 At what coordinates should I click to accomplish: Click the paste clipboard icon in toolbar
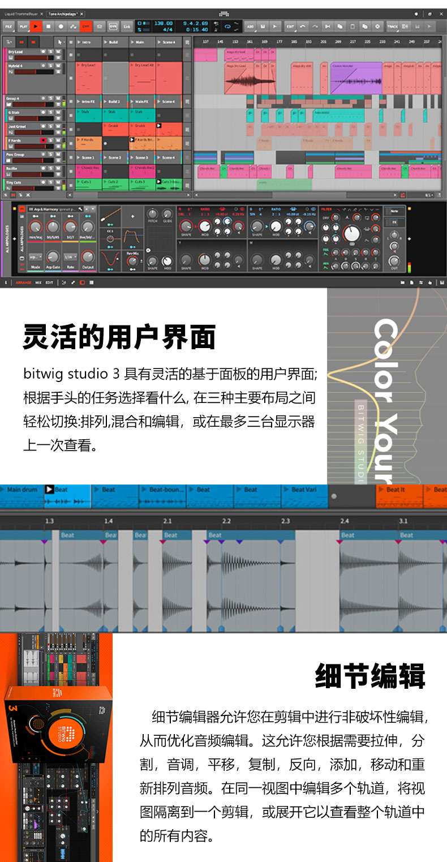tap(353, 26)
